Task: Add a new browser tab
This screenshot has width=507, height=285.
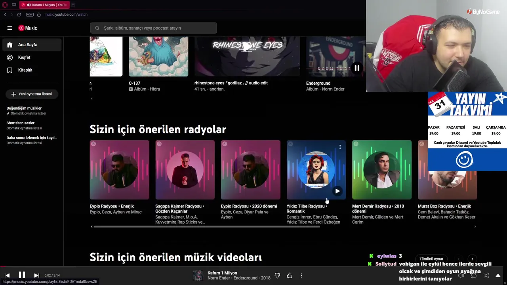Action: [73, 5]
